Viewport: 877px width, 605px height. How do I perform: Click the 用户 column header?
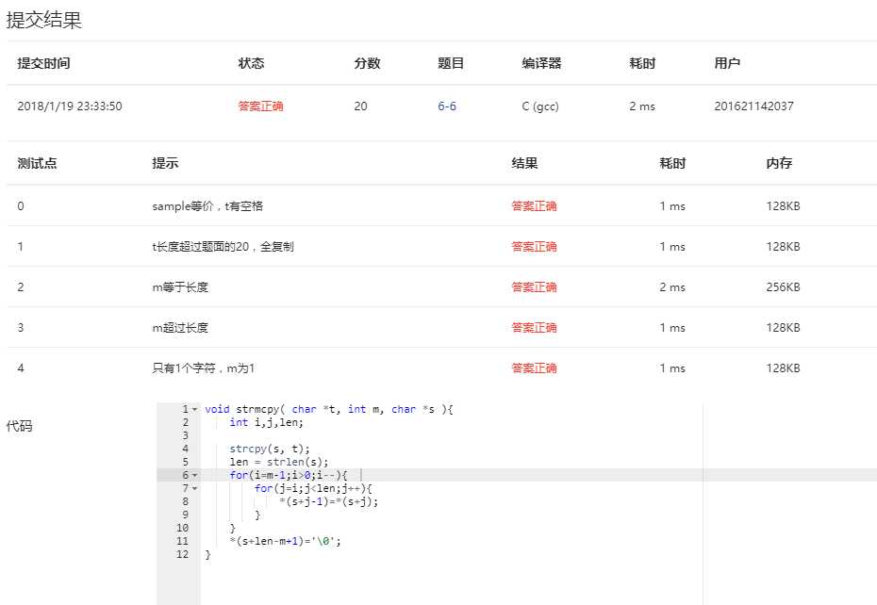click(x=727, y=63)
